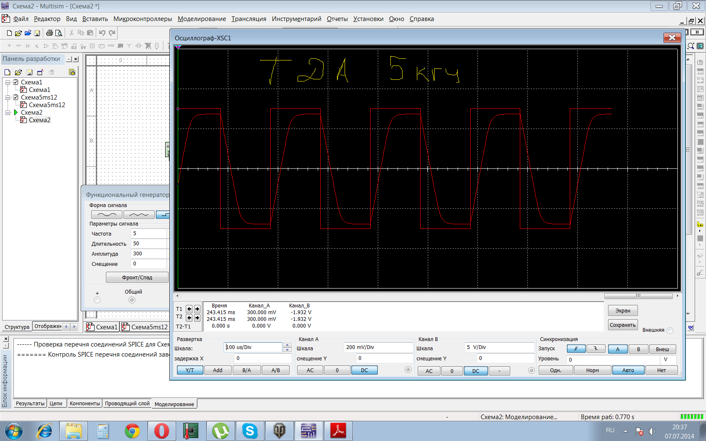Select the MISC component group icon
706x441 pixels.
(x=111, y=46)
